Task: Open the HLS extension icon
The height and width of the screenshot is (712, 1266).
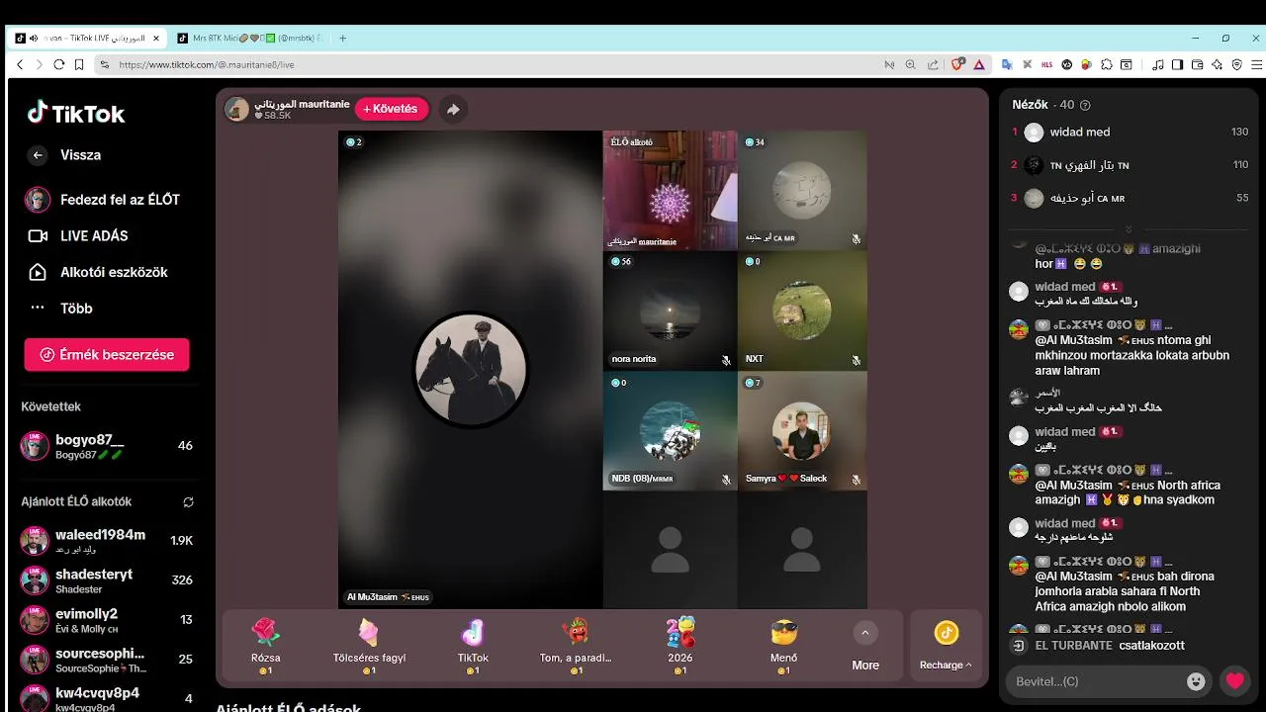Action: [1046, 64]
